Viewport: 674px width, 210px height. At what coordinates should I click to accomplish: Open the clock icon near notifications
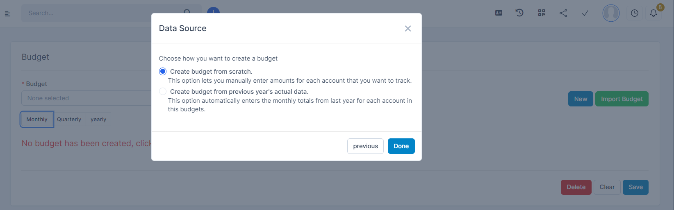[634, 13]
